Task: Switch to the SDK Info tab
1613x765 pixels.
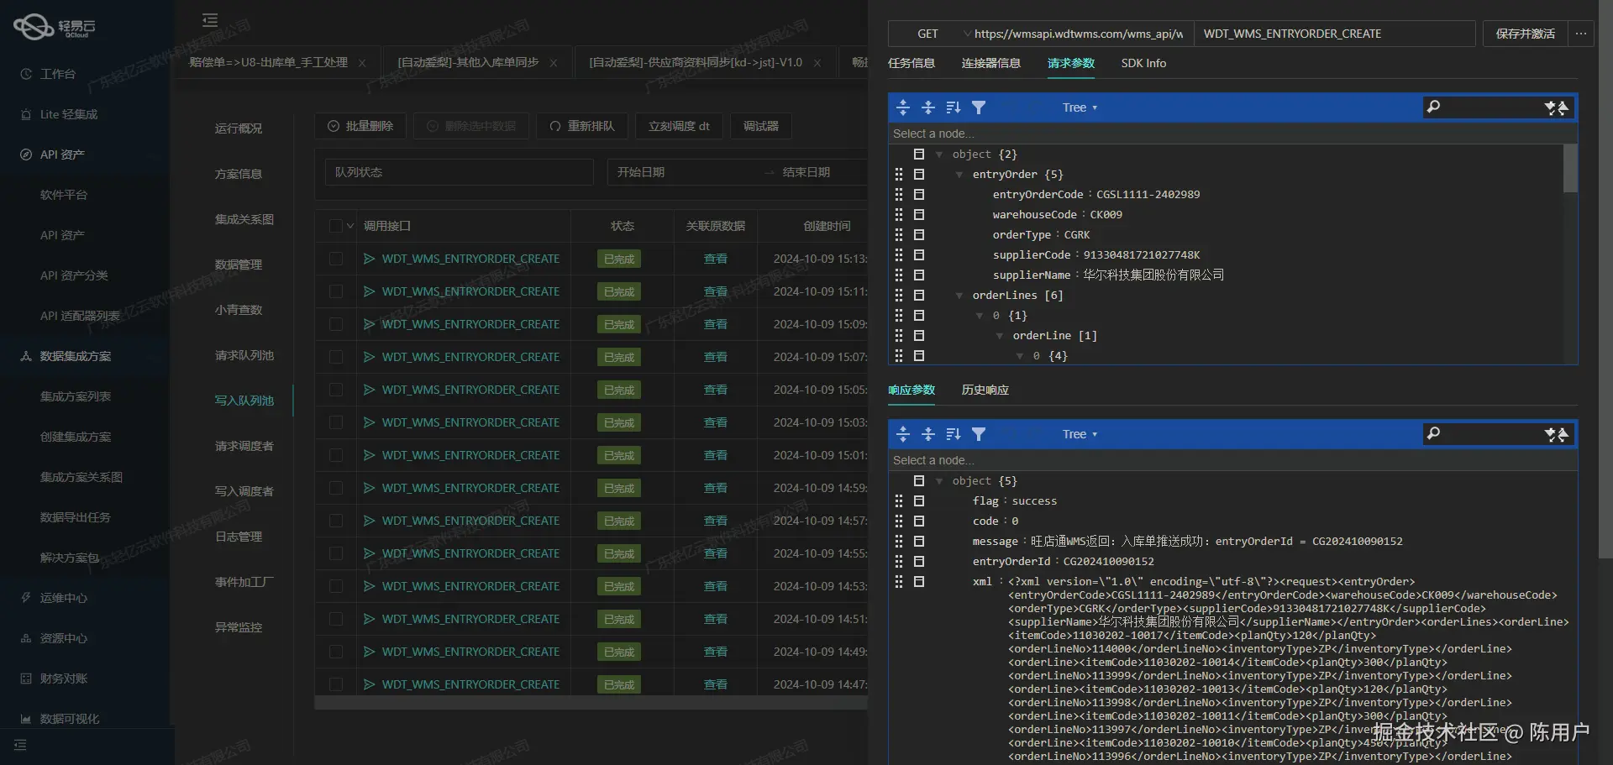Action: click(x=1143, y=63)
